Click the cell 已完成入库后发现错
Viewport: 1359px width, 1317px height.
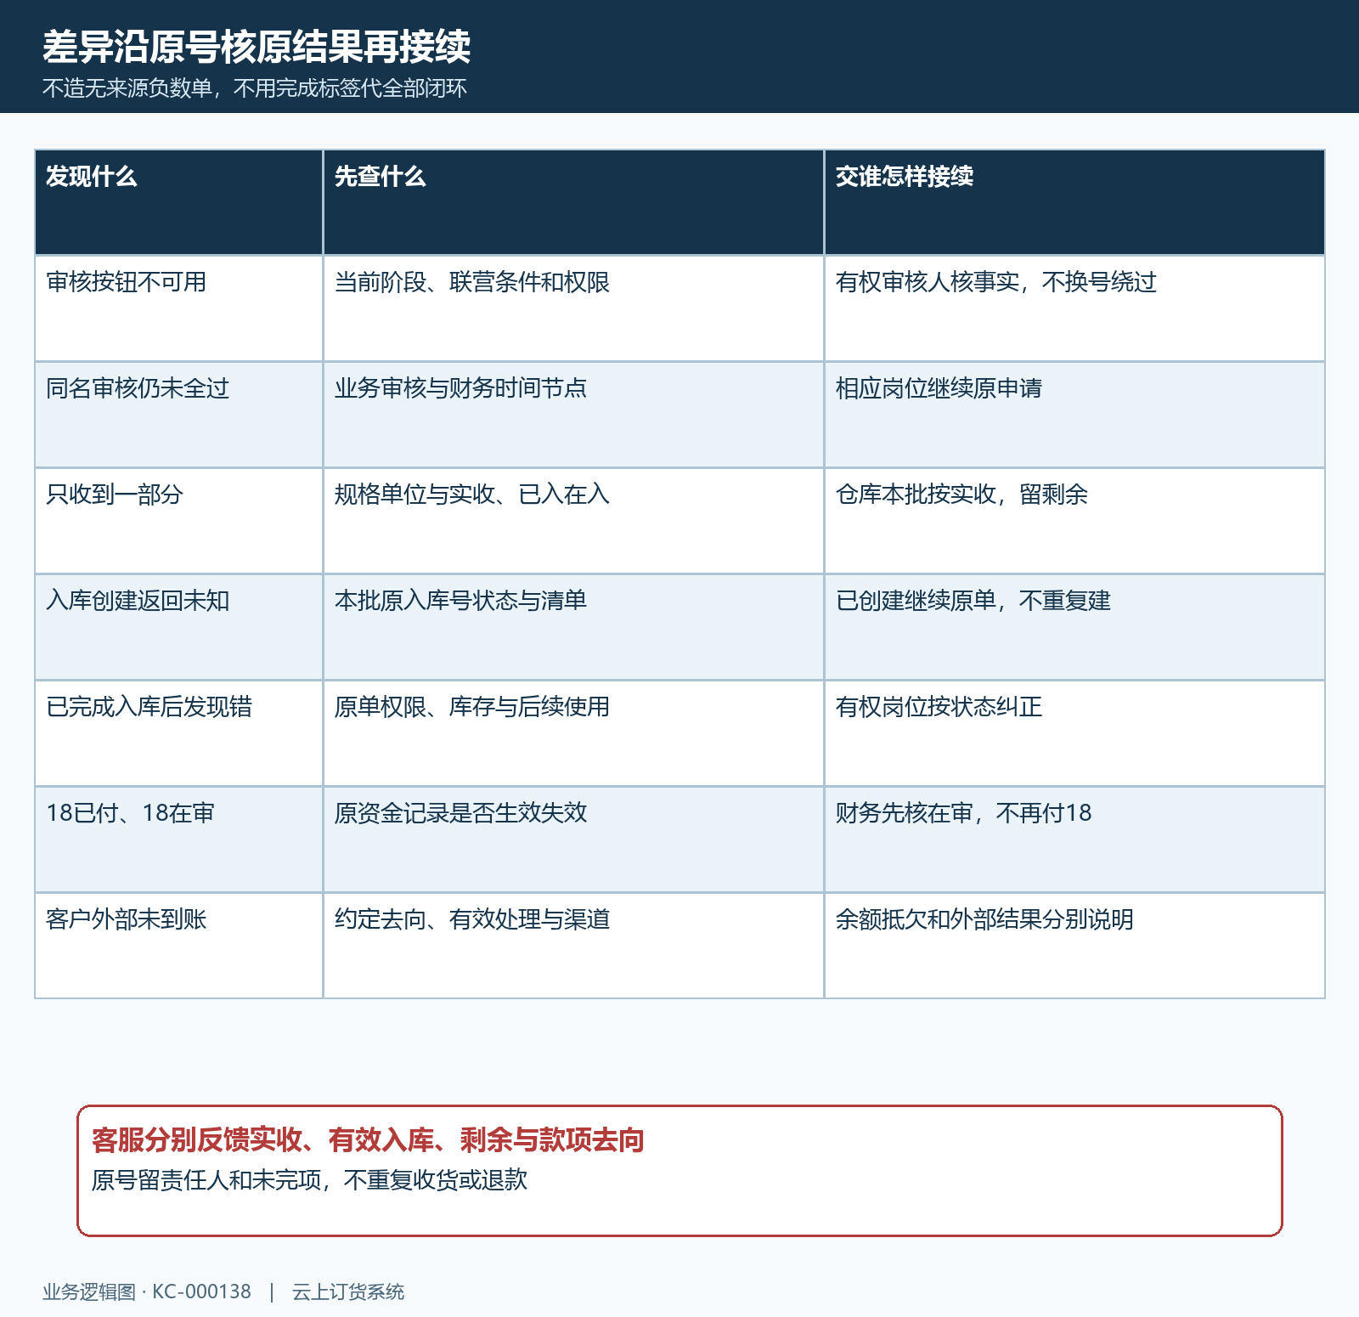(178, 733)
